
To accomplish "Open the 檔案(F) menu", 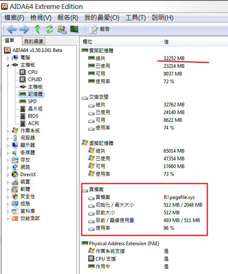I will tap(14, 17).
